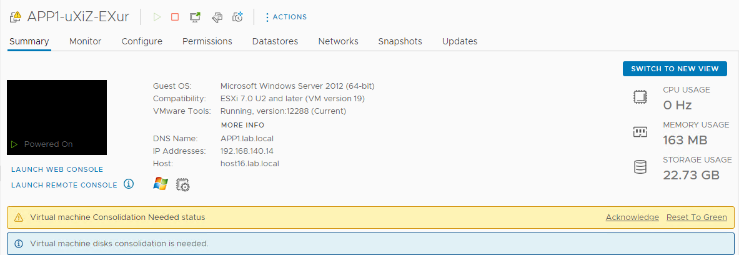The image size is (739, 255).
Task: Acknowledge the consolidation needed alarm
Action: [x=632, y=217]
